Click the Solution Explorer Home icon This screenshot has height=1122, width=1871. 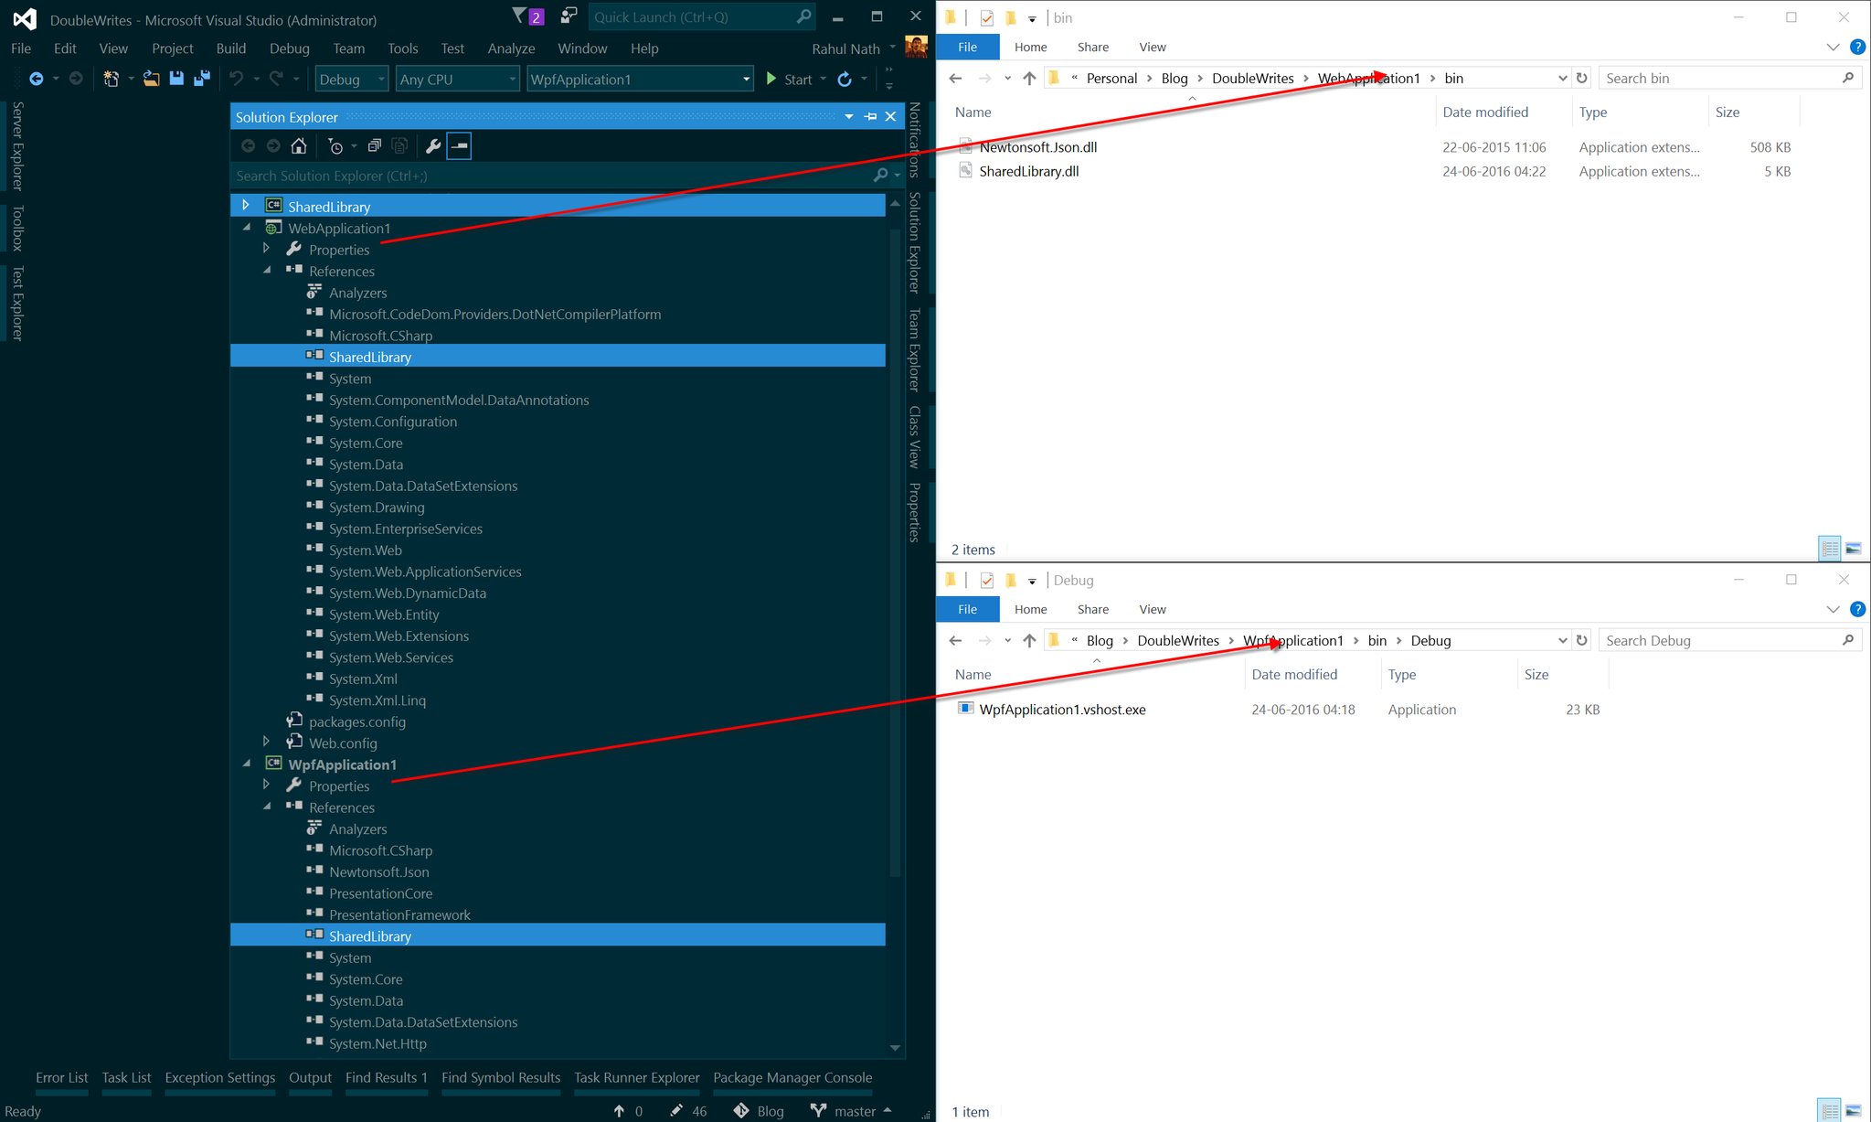point(298,145)
